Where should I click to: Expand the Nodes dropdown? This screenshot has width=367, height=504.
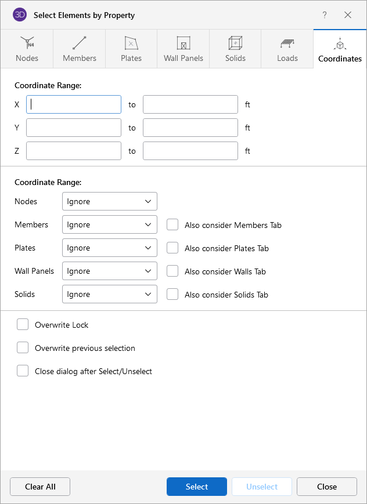pyautogui.click(x=110, y=202)
